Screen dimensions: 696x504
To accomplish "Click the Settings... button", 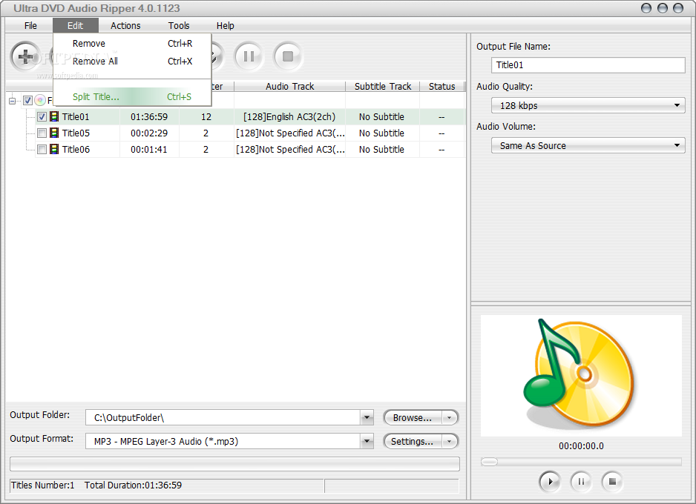I will [413, 441].
